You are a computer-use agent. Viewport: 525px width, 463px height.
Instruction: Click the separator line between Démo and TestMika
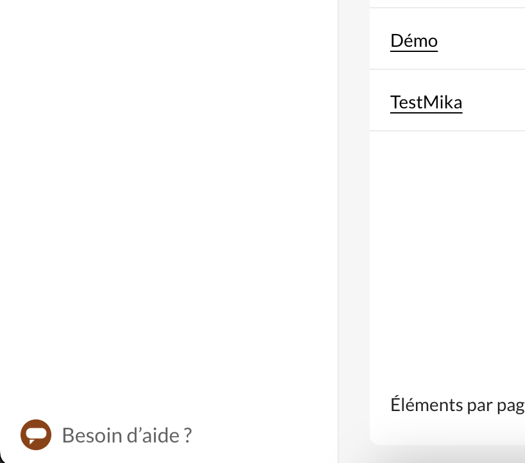[447, 69]
